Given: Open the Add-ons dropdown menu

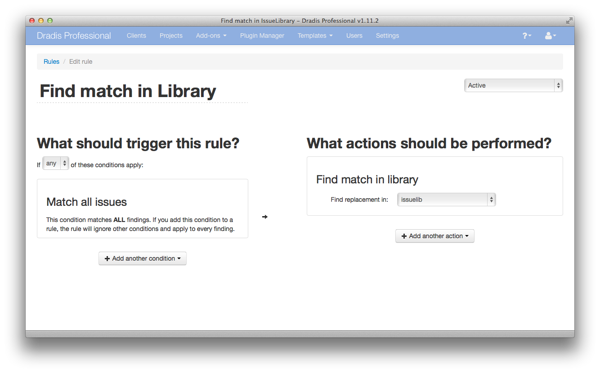Looking at the screenshot, I should 211,36.
